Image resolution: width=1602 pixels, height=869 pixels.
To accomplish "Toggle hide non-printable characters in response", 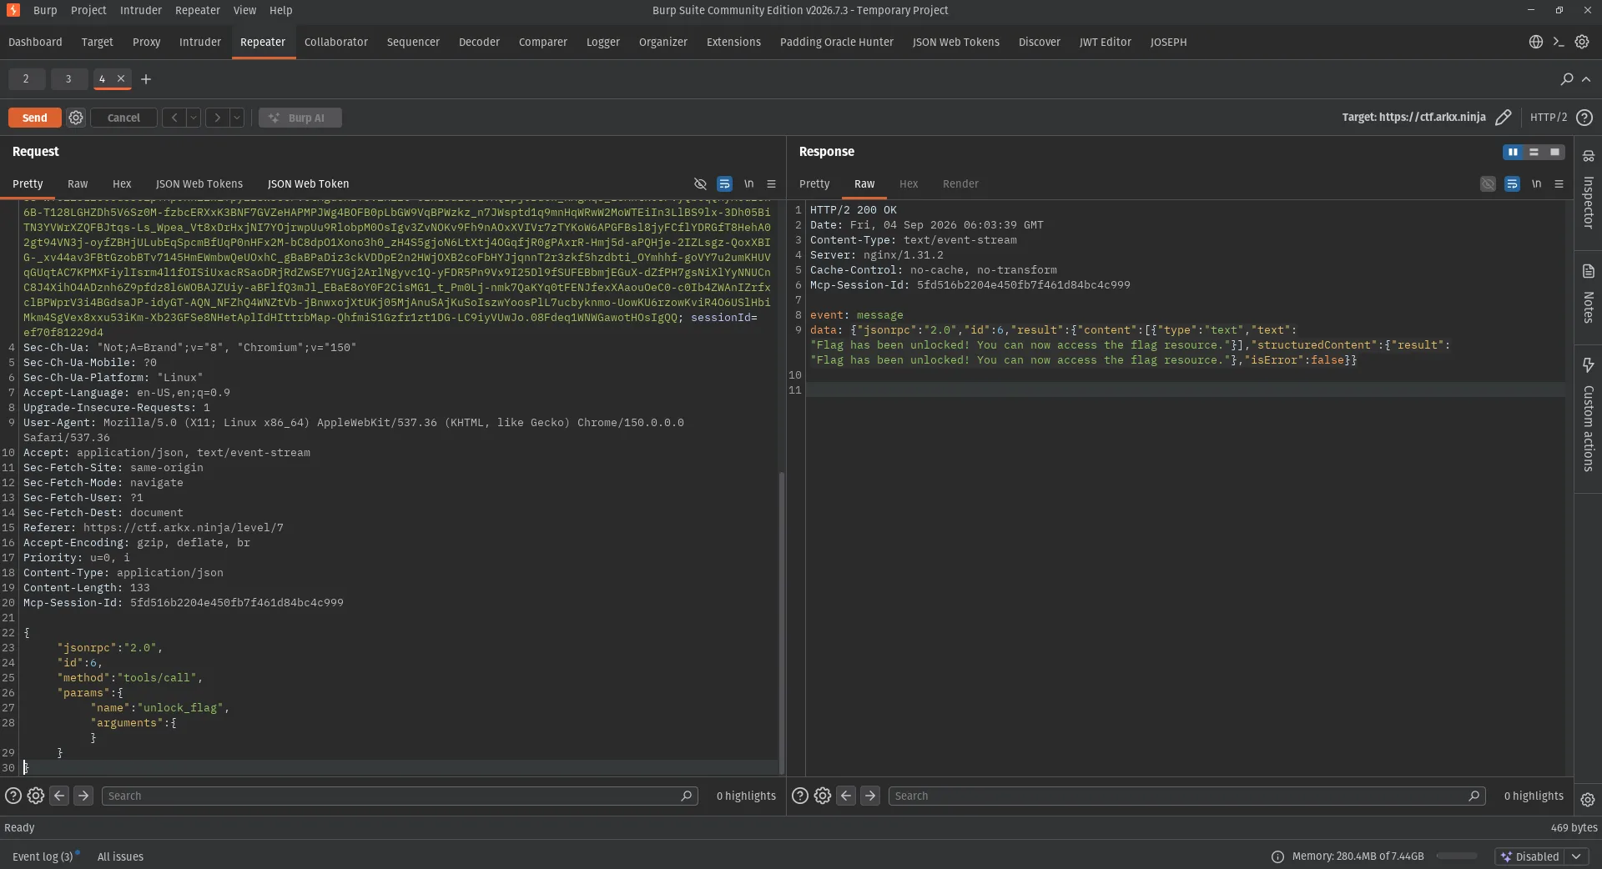I will tap(1488, 183).
